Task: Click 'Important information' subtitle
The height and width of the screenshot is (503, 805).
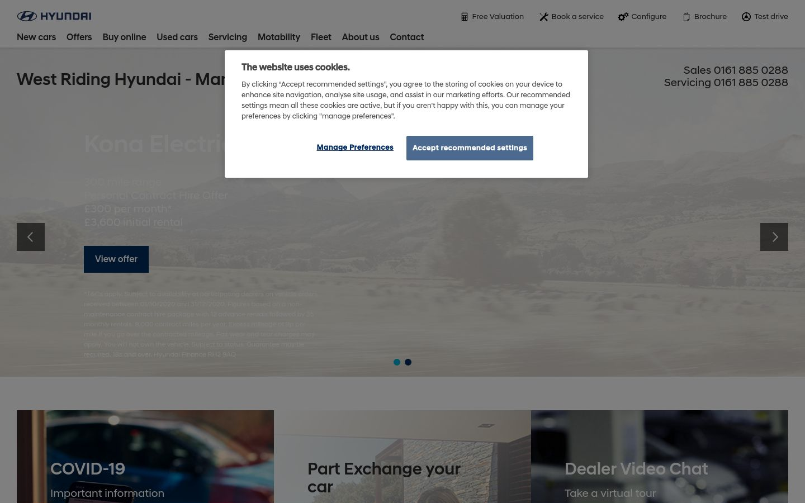Action: [x=107, y=493]
